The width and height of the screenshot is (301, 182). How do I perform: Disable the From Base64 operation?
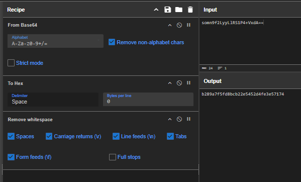pos(179,25)
